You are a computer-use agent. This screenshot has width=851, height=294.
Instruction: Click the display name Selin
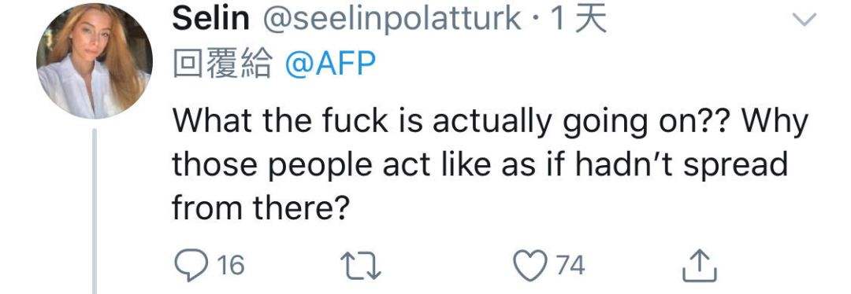click(x=210, y=20)
